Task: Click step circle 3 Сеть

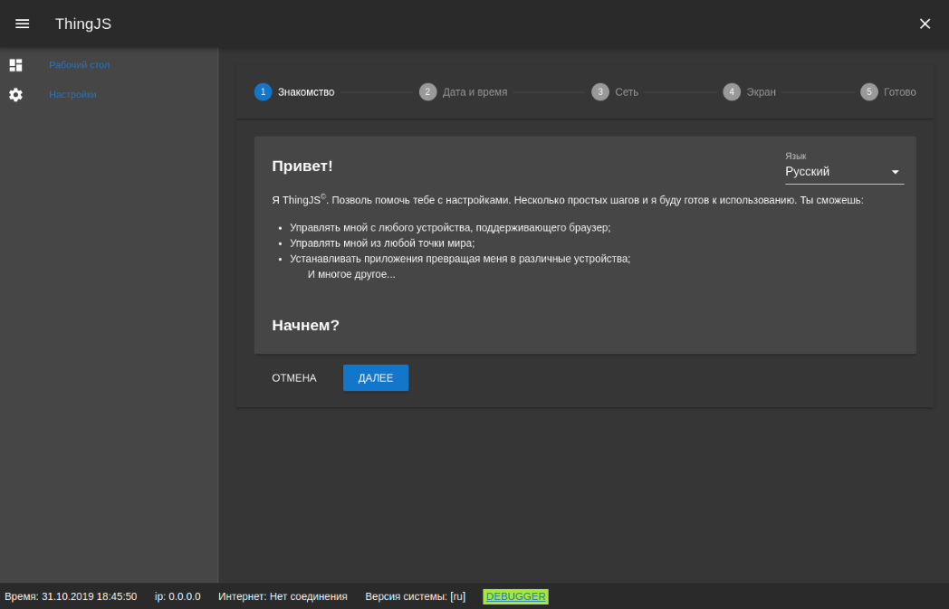Action: tap(599, 91)
